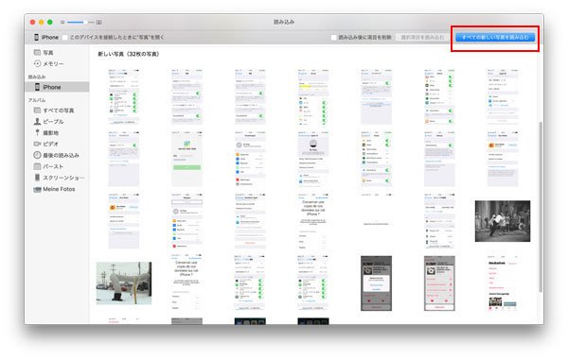Click the enlarge thumbnails icon beside the slider

(98, 23)
